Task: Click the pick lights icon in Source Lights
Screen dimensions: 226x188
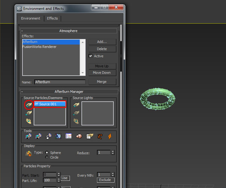Action: pyautogui.click(x=76, y=105)
